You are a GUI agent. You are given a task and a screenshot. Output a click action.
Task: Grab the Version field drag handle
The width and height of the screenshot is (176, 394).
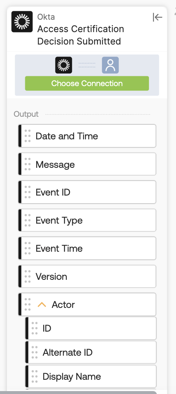pos(28,277)
